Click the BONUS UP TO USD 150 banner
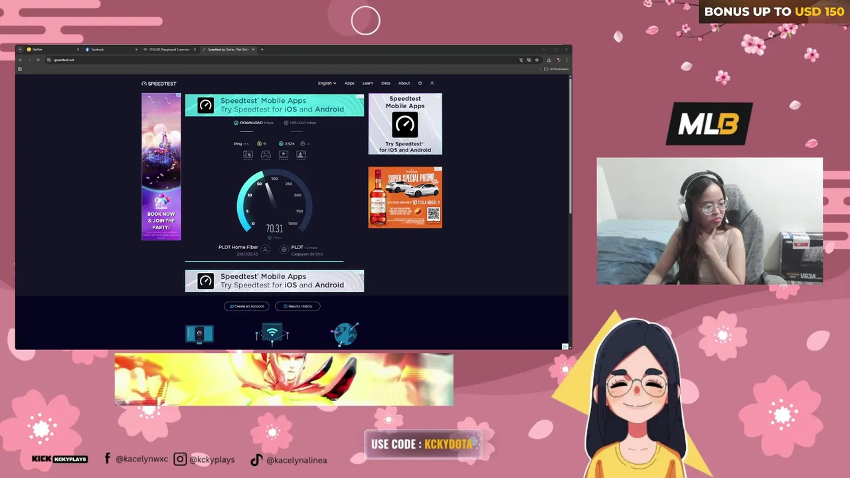850x478 pixels. pos(774,11)
